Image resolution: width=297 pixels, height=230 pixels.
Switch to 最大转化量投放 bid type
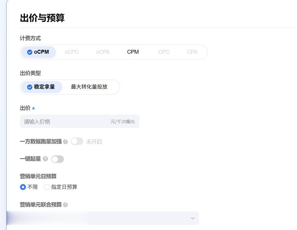[89, 87]
